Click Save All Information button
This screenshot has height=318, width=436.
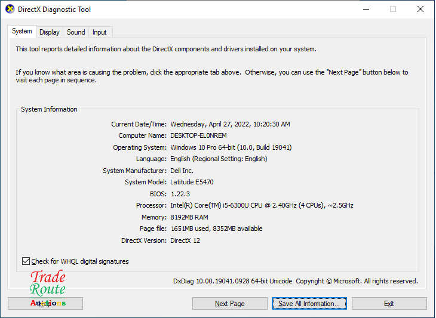309,304
